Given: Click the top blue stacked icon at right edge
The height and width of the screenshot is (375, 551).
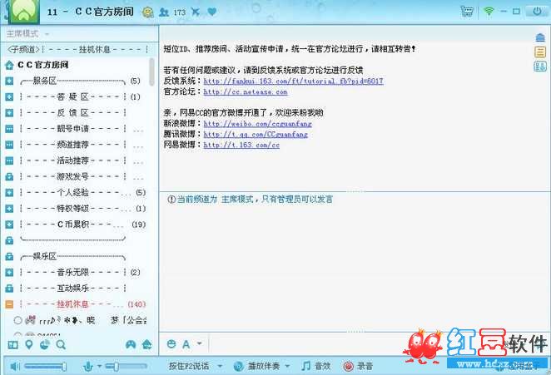Looking at the screenshot, I should (x=540, y=37).
